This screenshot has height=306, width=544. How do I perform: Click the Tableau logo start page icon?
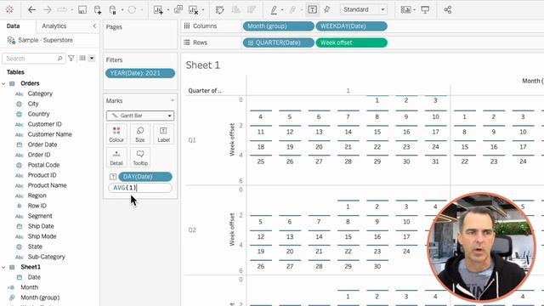click(9, 9)
